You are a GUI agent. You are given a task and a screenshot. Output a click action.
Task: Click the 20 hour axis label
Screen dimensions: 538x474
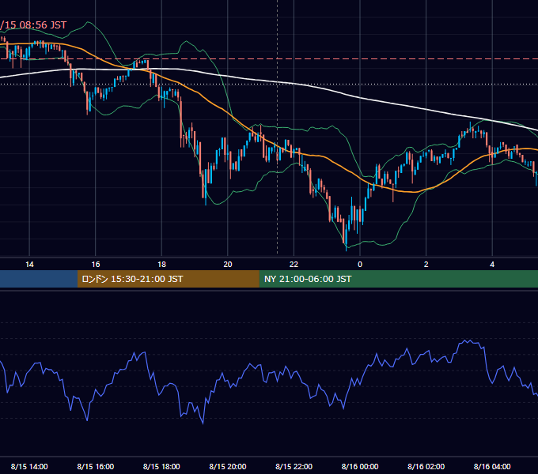pyautogui.click(x=228, y=265)
